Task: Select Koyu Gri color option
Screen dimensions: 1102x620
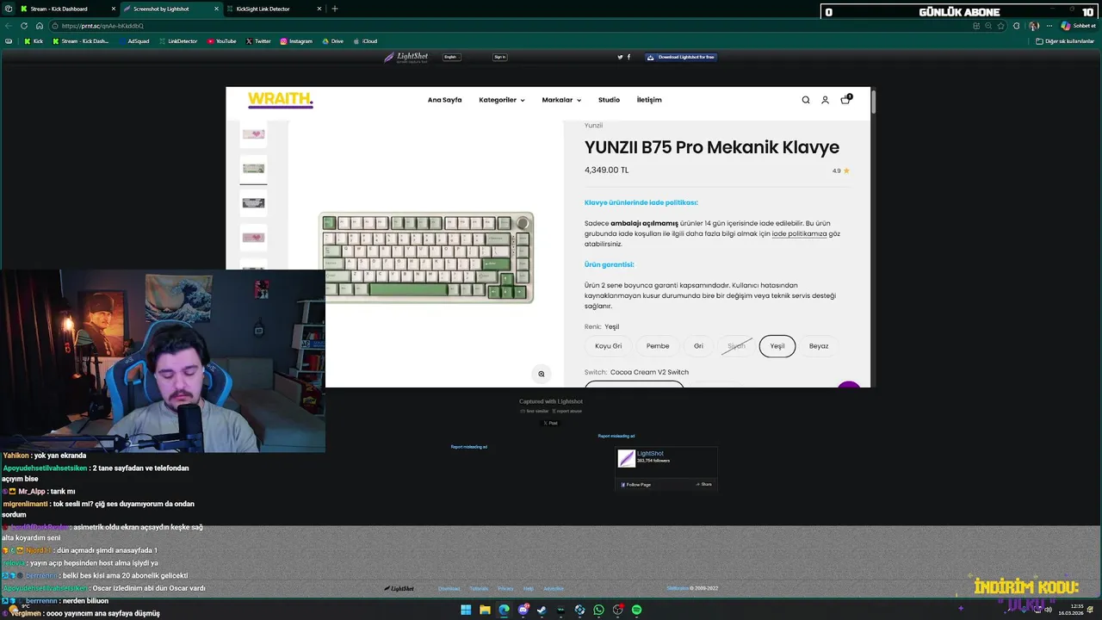Action: tap(608, 346)
